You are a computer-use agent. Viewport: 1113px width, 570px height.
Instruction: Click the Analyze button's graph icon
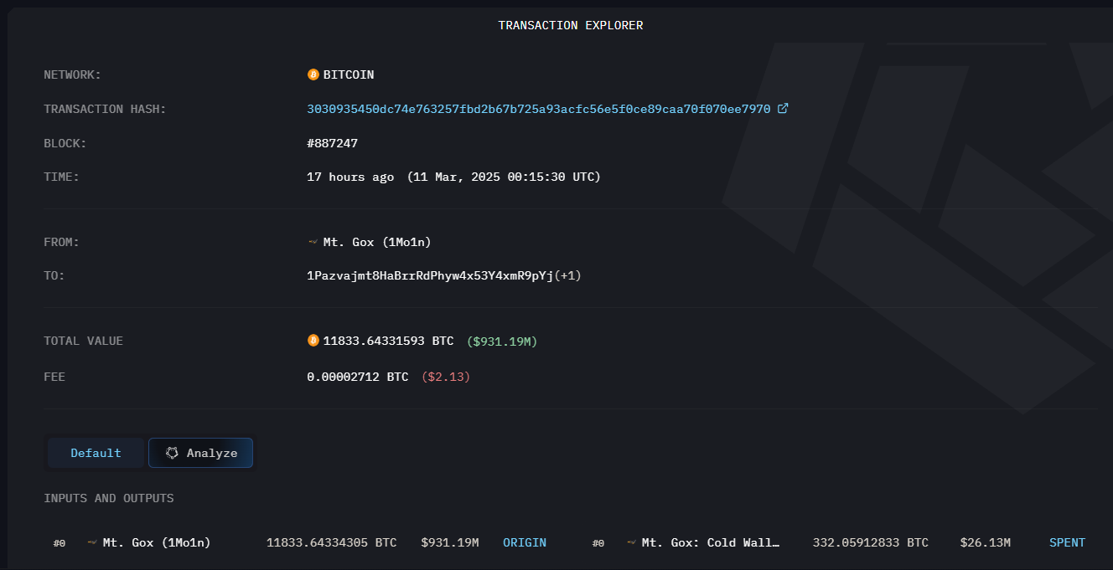tap(172, 453)
